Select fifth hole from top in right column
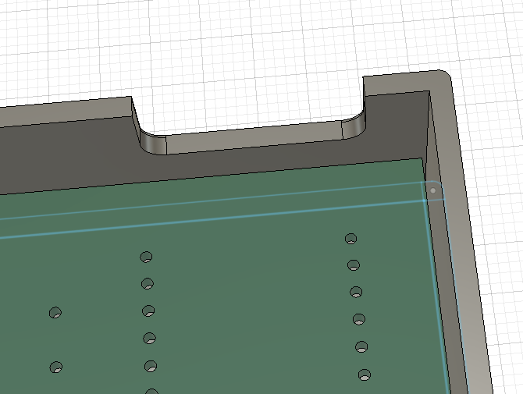Image resolution: width=523 pixels, height=394 pixels. click(361, 346)
